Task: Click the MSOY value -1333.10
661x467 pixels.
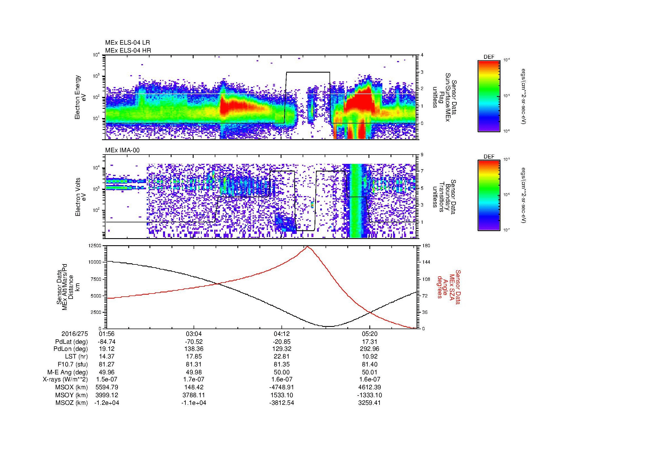Action: click(x=370, y=395)
